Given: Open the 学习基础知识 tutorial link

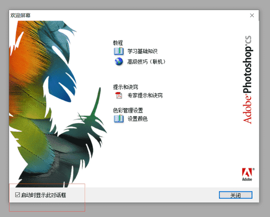Looking at the screenshot, I should (142, 51).
